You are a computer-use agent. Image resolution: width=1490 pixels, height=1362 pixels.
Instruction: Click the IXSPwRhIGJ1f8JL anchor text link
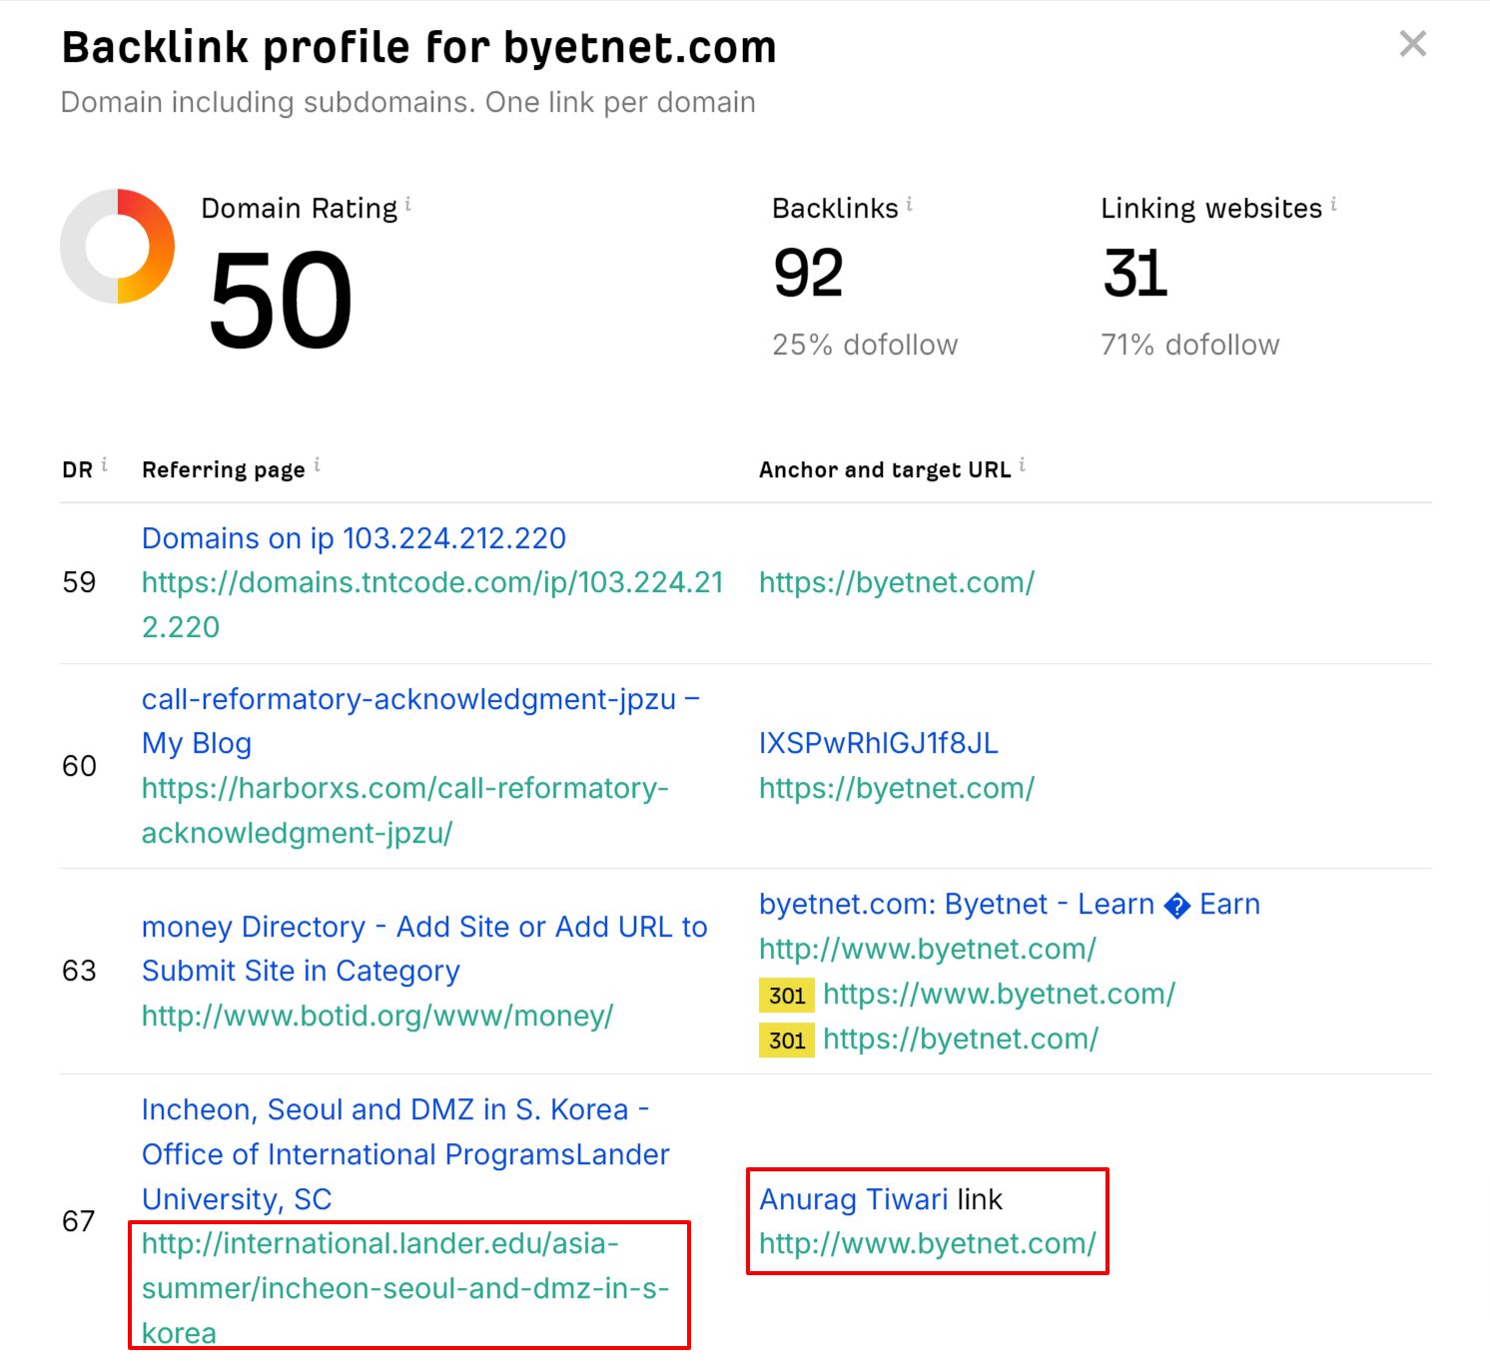(x=879, y=743)
